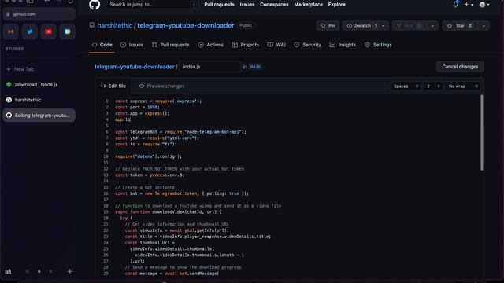The height and width of the screenshot is (283, 504).
Task: Switch to the current middle space dot
Action: click(39, 271)
